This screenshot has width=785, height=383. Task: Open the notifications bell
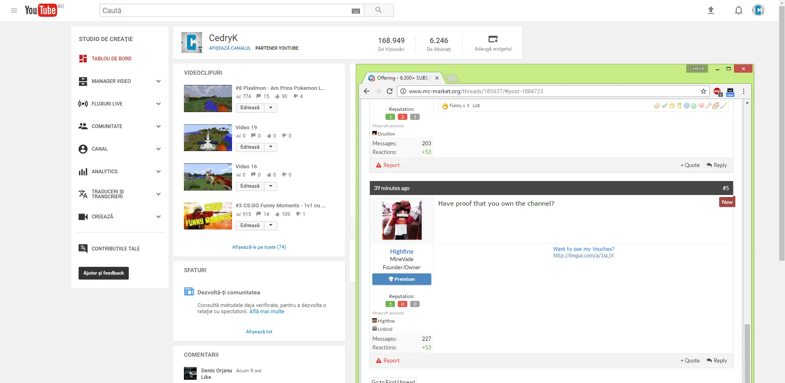(739, 10)
